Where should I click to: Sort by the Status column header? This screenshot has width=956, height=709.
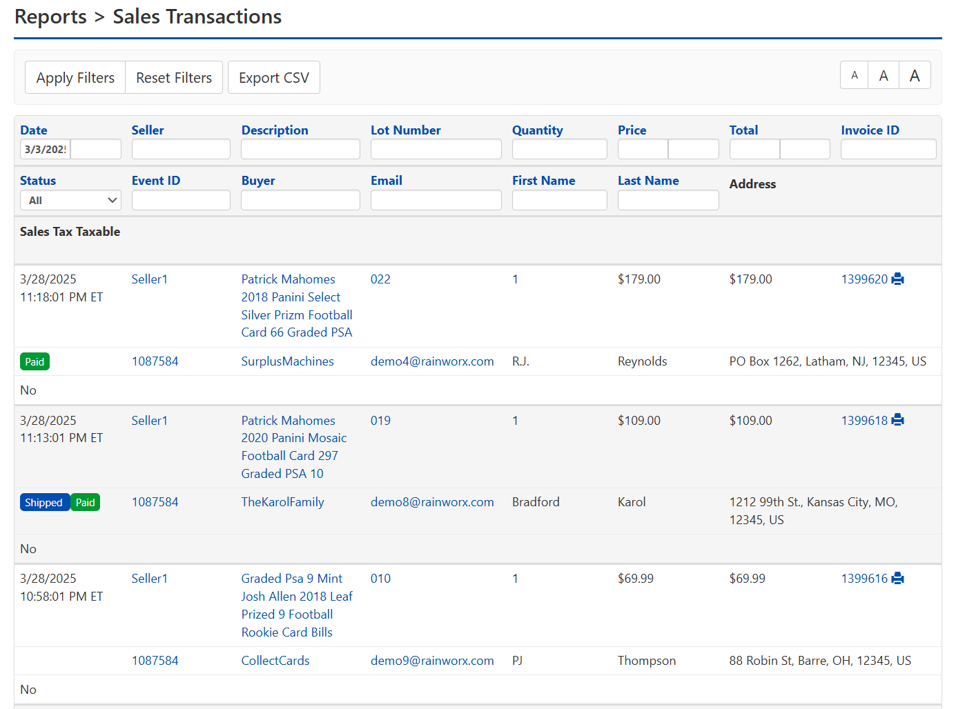[38, 180]
